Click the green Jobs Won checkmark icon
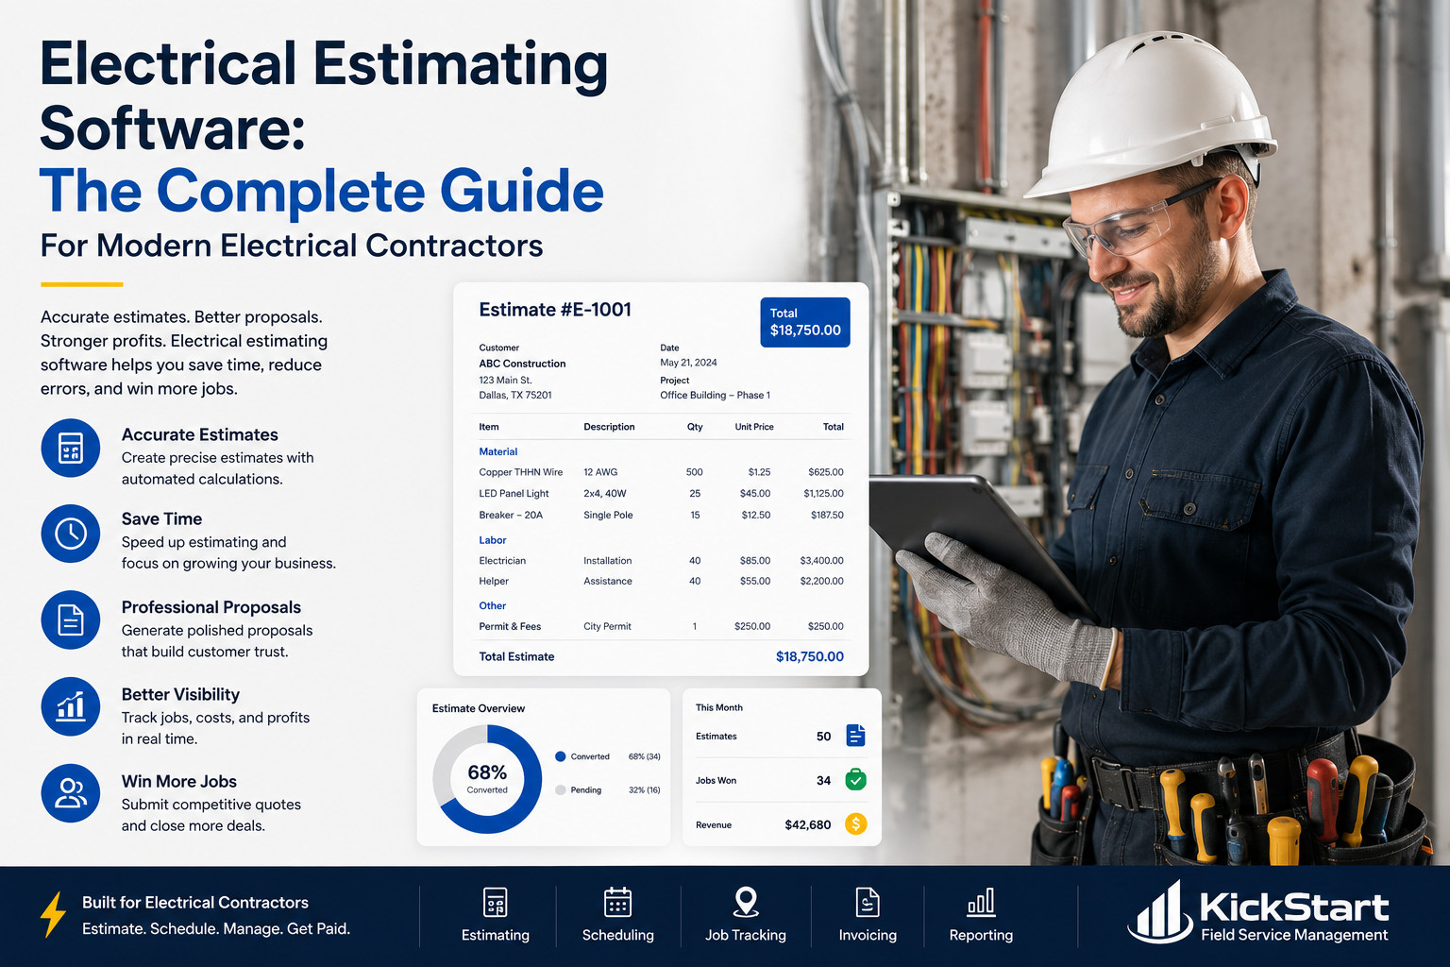1450x967 pixels. pos(855,780)
